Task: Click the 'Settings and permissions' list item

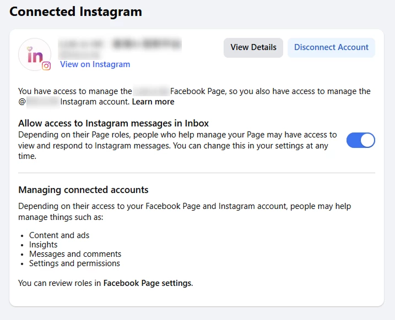Action: pyautogui.click(x=74, y=263)
